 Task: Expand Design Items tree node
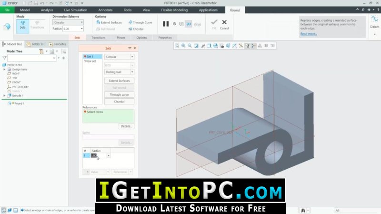4,70
